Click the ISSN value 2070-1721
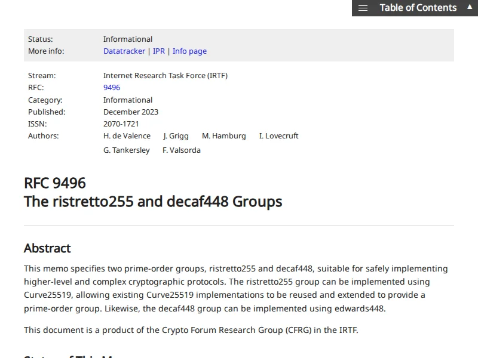 click(121, 124)
